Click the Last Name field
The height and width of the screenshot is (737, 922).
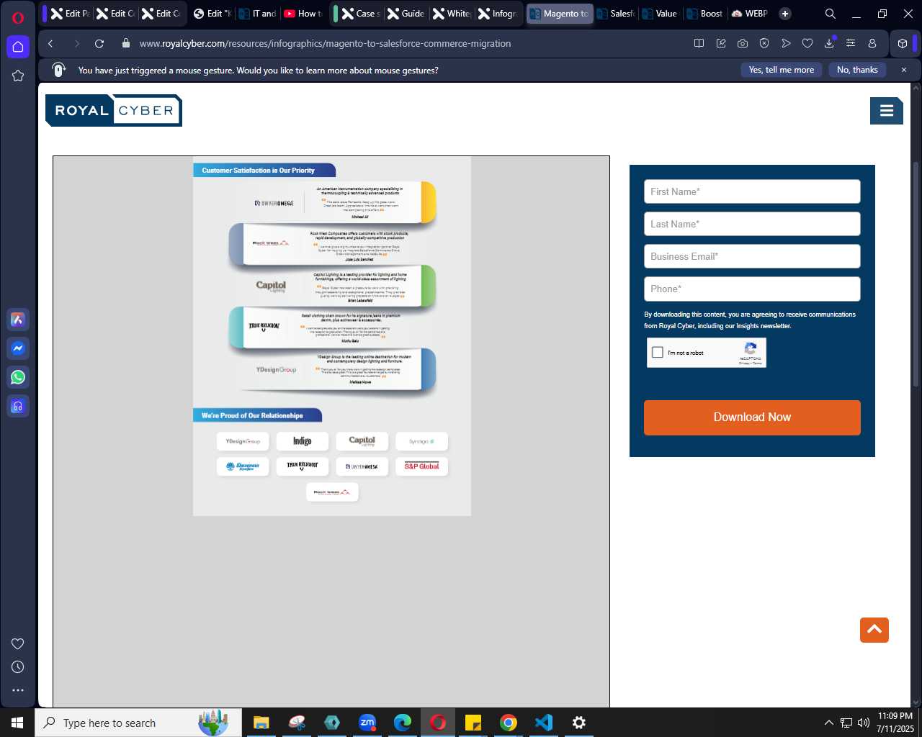(752, 224)
